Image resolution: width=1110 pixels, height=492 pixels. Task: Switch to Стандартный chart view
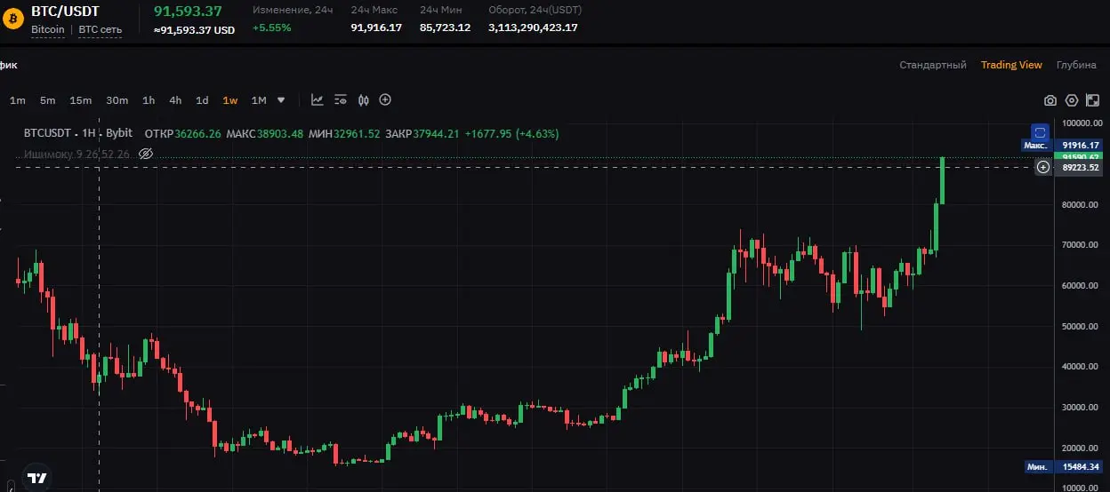tap(933, 65)
